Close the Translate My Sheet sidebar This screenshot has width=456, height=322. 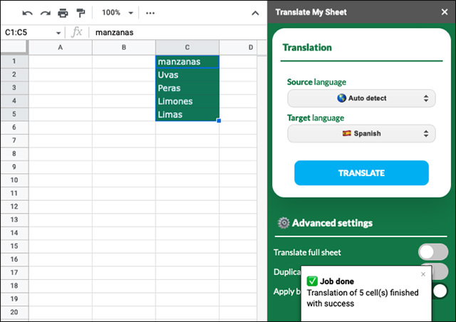tap(445, 12)
